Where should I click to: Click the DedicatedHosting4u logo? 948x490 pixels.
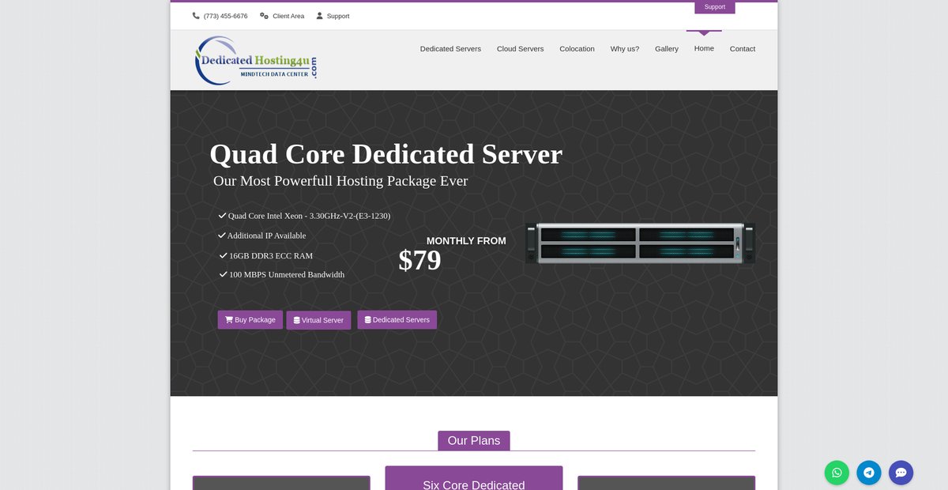tap(257, 60)
